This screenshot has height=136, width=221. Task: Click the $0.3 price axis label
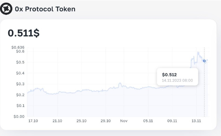click(20, 84)
